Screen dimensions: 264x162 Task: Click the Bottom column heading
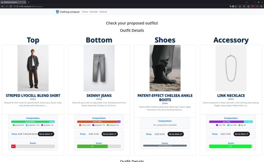coord(99,40)
